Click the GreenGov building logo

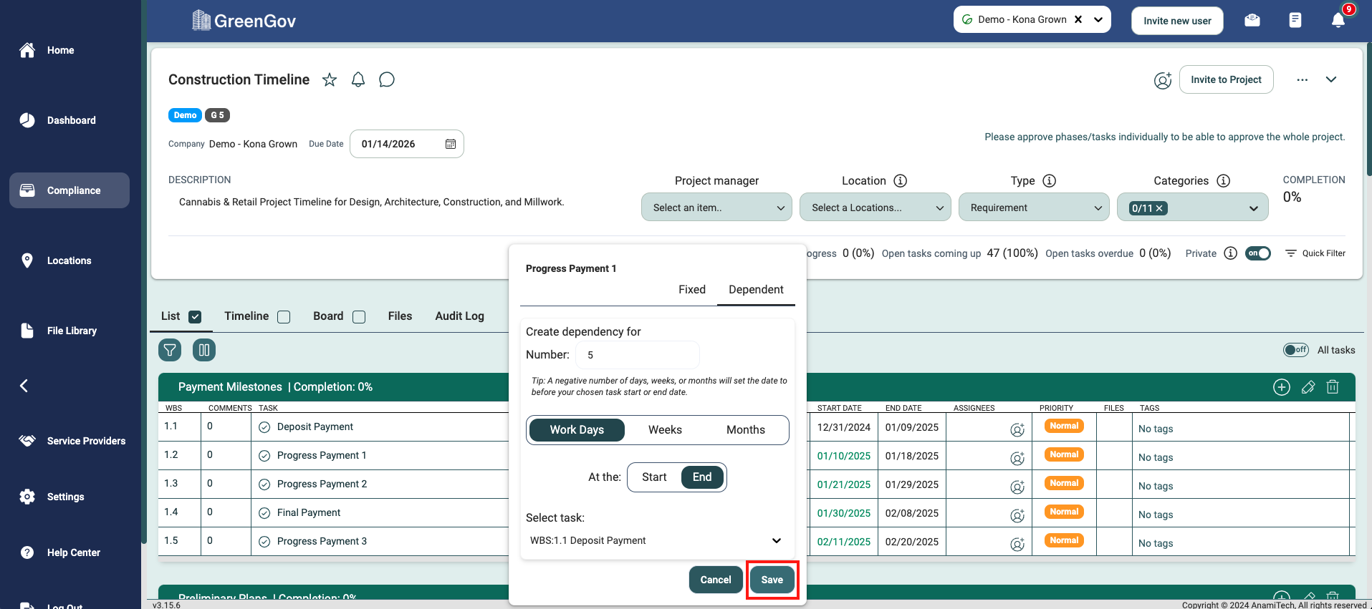click(201, 20)
